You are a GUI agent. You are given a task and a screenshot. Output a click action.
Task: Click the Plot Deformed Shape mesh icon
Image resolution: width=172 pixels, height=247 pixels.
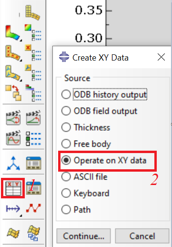(x=32, y=13)
